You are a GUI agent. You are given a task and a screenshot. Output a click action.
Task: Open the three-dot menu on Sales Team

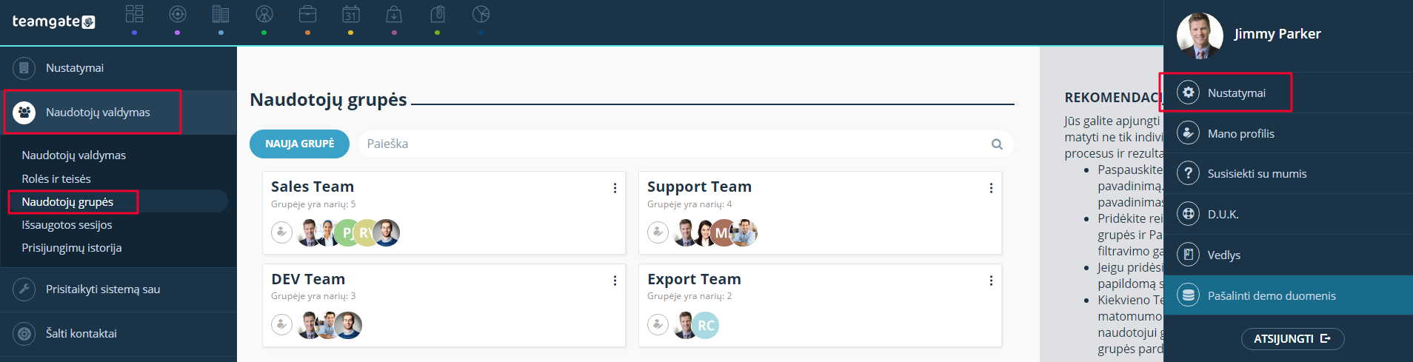tap(615, 188)
